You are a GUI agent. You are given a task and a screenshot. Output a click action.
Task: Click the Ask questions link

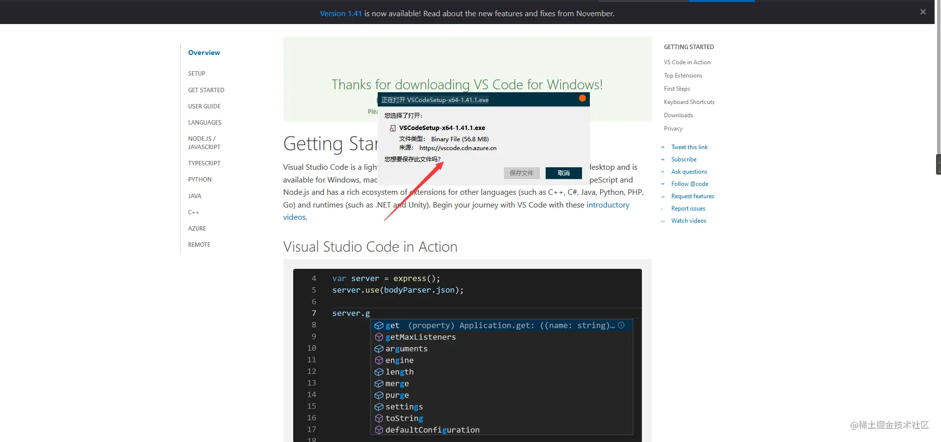coord(689,172)
